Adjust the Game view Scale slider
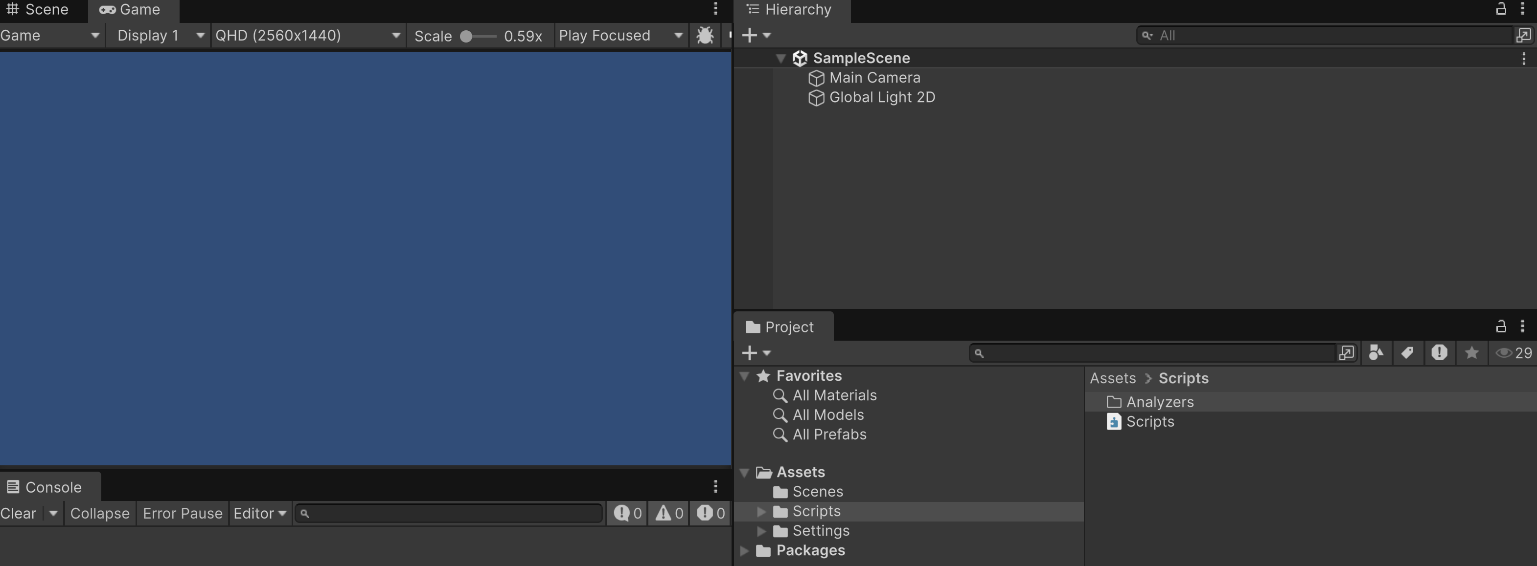This screenshot has width=1537, height=566. (x=467, y=37)
